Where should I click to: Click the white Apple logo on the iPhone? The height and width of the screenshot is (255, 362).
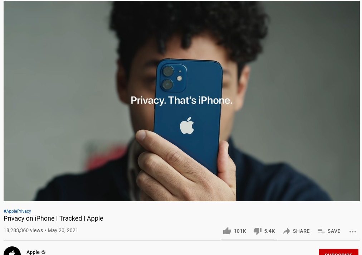click(x=187, y=126)
